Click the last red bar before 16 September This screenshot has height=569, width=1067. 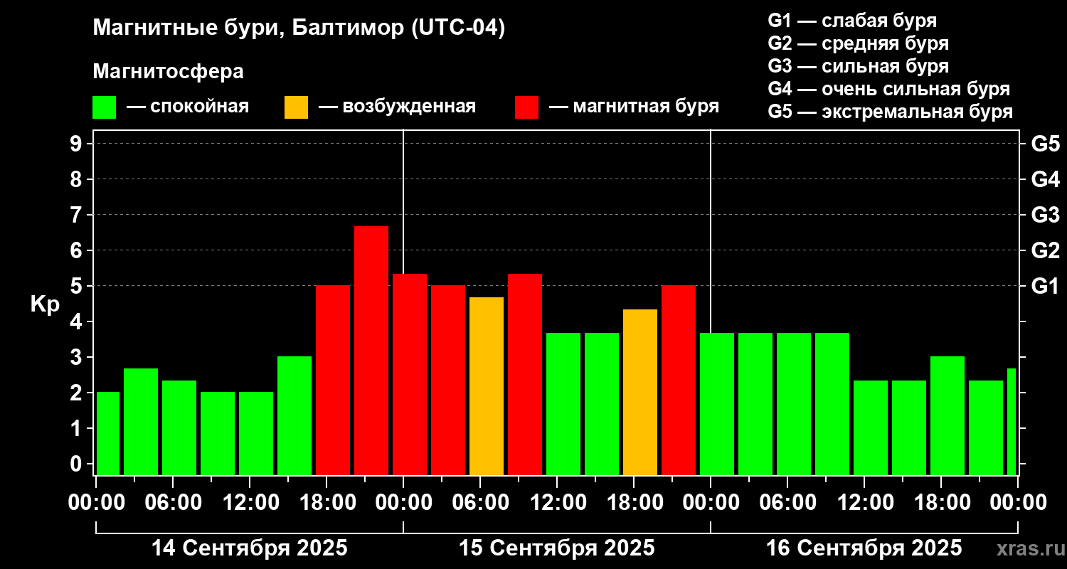pyautogui.click(x=679, y=380)
